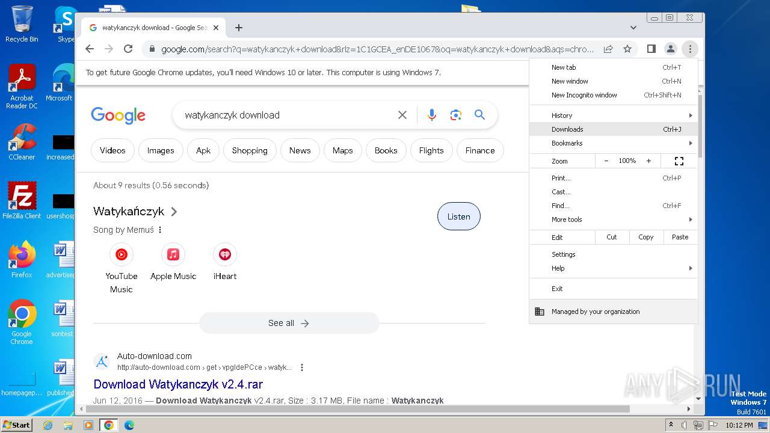Open Downloads from Chrome menu
The image size is (770, 433).
(x=614, y=129)
